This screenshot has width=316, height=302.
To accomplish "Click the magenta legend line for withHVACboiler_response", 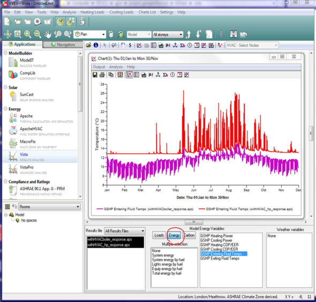I will click(100, 209).
